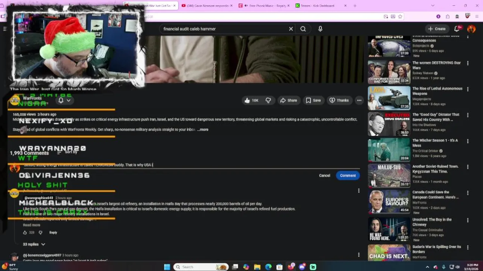Dislike the video with thumbs down

pos(268,100)
